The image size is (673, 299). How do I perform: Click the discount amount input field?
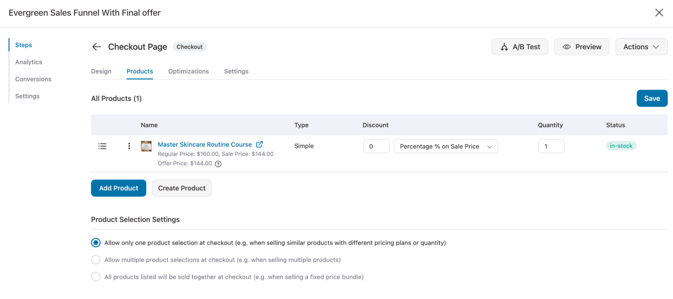coord(376,146)
